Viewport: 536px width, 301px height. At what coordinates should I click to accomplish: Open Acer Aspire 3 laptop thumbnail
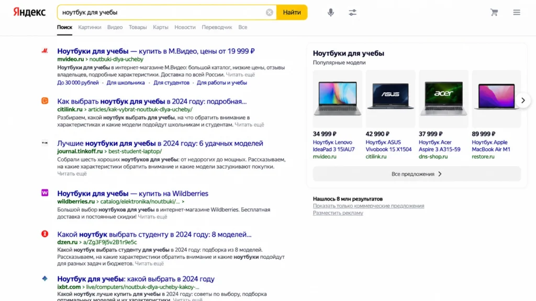[x=443, y=99]
